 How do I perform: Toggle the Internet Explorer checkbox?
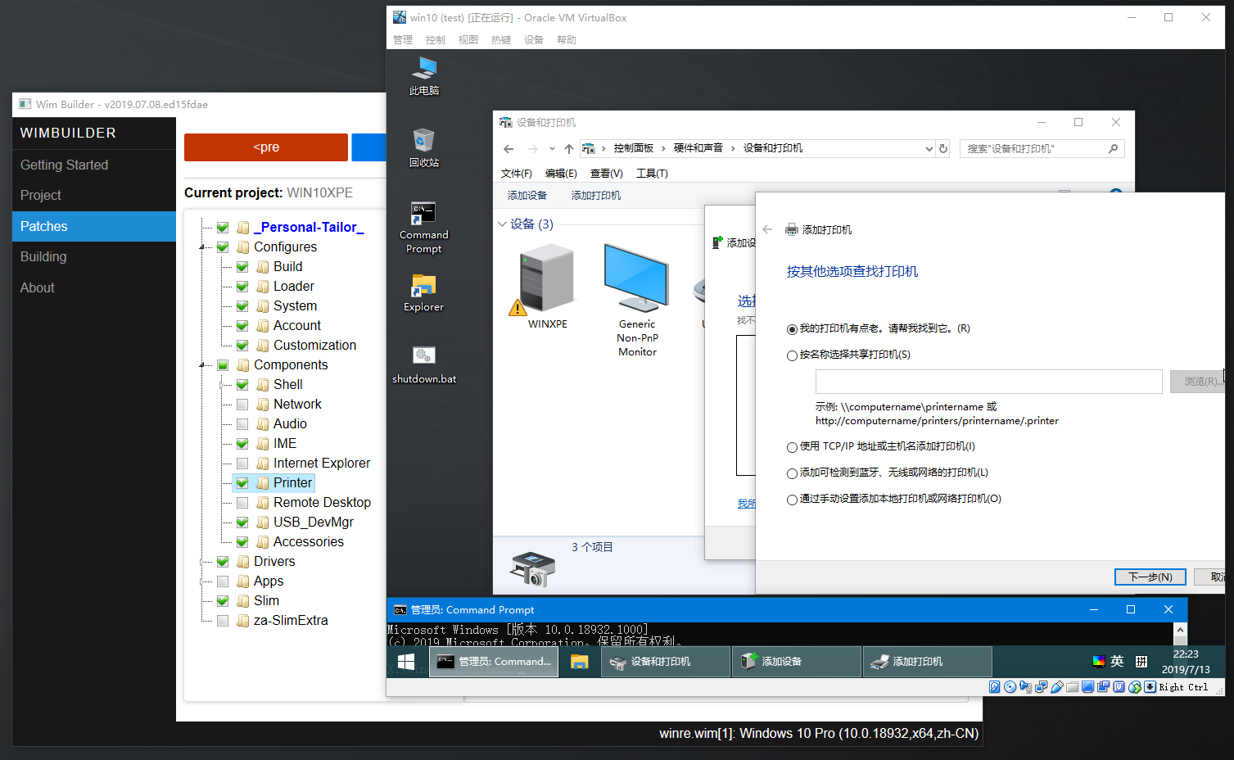pyautogui.click(x=242, y=464)
